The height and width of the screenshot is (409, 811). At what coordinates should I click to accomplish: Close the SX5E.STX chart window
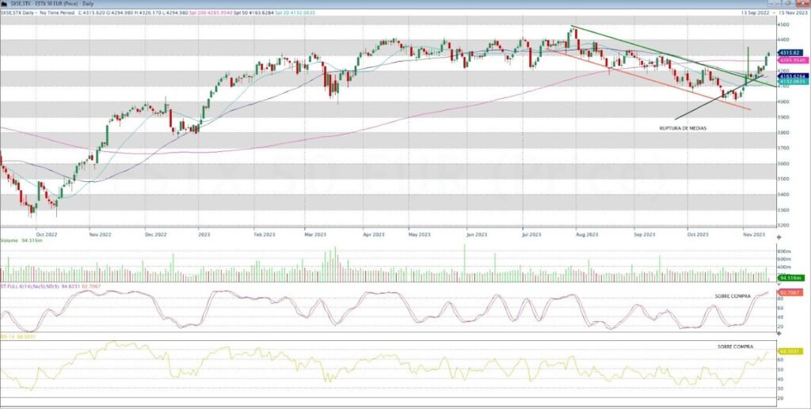805,3
